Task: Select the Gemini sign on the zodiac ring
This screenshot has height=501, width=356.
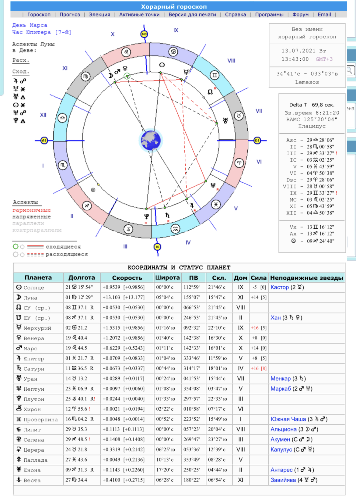Action: point(215,75)
